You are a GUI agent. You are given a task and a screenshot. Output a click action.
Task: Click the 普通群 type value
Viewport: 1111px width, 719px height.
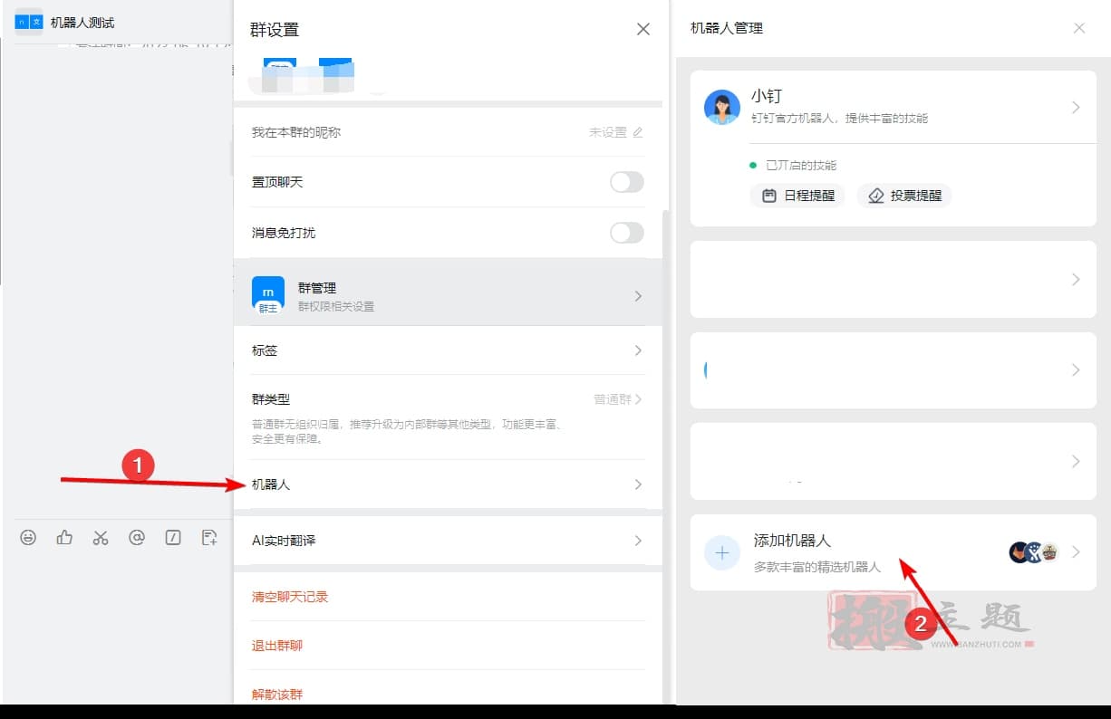click(x=613, y=399)
